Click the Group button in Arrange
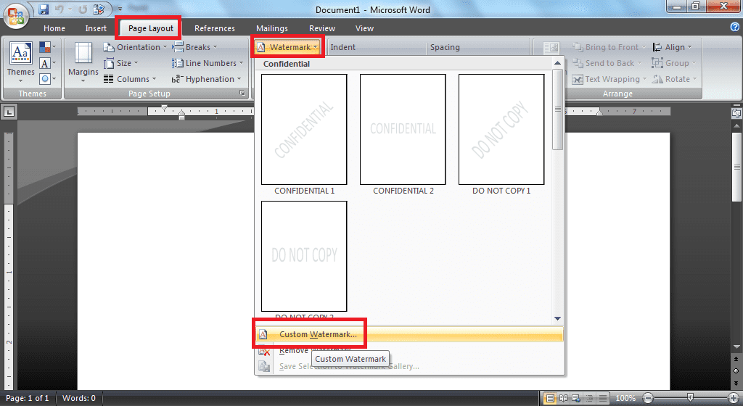Image resolution: width=743 pixels, height=406 pixels. tap(674, 63)
